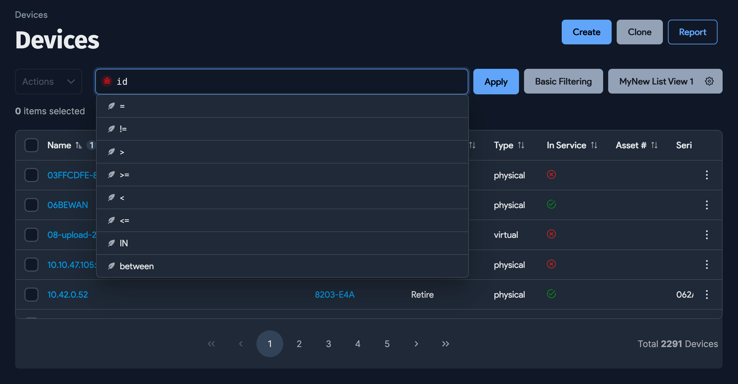Viewport: 738px width, 384px height.
Task: Go to last page arrow
Action: tap(445, 344)
